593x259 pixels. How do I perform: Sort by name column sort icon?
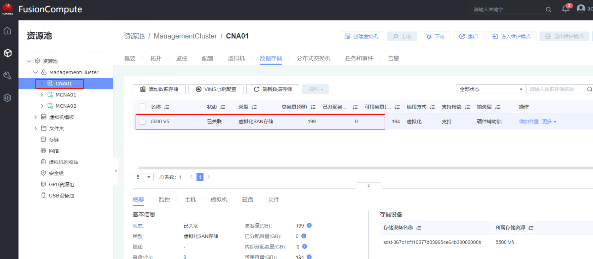click(x=166, y=107)
